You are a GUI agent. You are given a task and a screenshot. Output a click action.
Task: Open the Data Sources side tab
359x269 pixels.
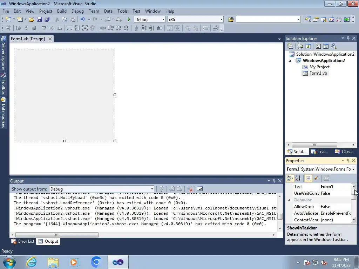click(4, 112)
